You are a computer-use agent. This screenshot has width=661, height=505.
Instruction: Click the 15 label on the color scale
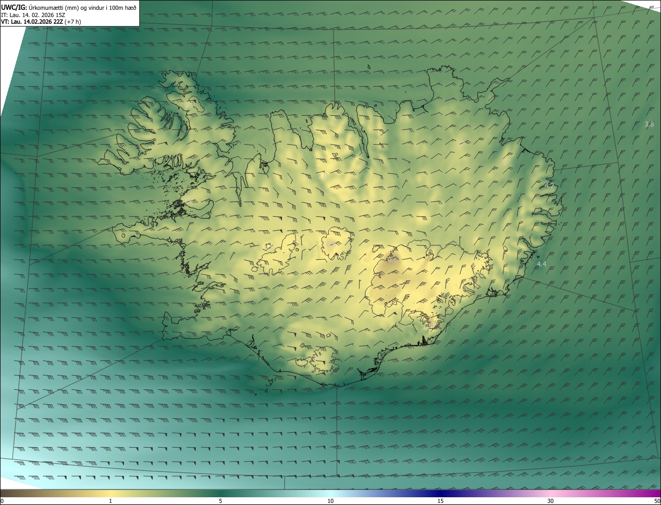440,501
